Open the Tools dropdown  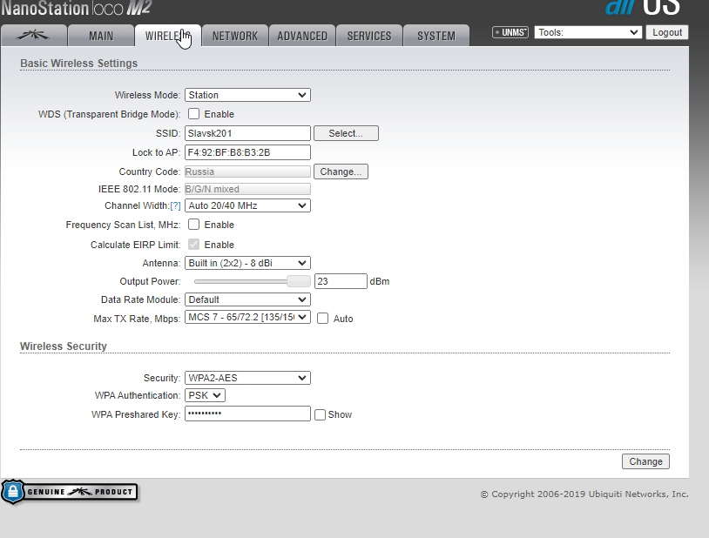coord(588,32)
